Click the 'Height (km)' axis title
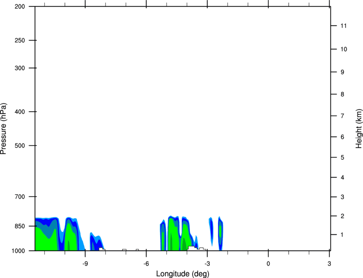The height and width of the screenshot is (278, 363). 359,129
